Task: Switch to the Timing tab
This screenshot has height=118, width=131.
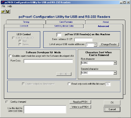Action: 26,22
